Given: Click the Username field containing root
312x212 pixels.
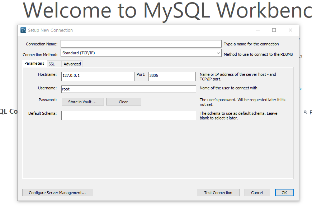Looking at the screenshot, I should click(x=128, y=89).
